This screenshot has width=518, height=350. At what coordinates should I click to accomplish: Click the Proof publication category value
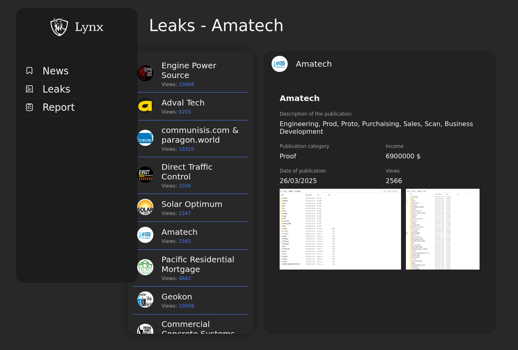click(x=288, y=156)
